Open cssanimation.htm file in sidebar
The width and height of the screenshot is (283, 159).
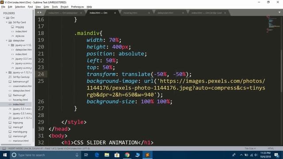[x=22, y=86]
